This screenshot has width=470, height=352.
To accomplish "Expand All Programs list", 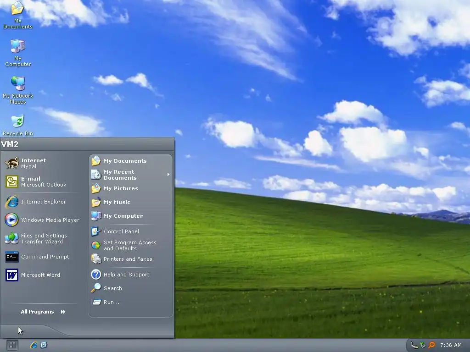I will click(x=43, y=312).
